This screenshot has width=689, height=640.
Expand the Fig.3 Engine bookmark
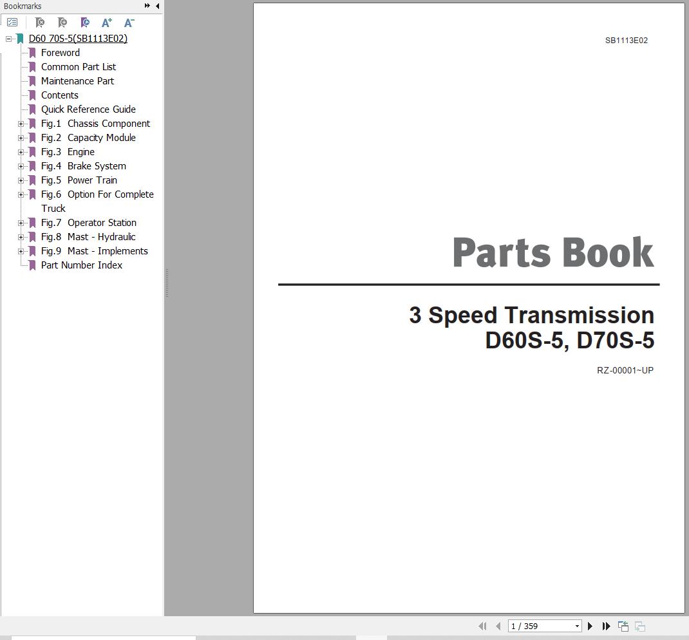pyautogui.click(x=21, y=152)
